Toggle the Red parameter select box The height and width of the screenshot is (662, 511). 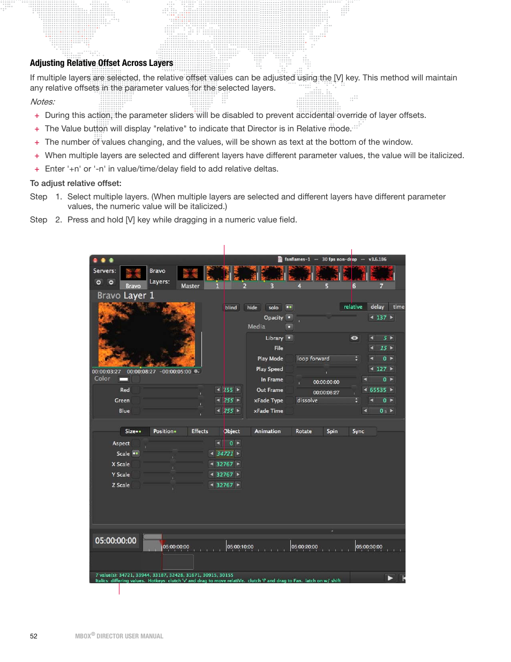point(136,390)
